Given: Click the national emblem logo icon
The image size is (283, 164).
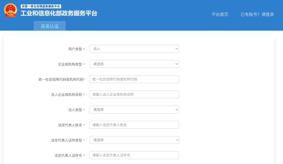Looking at the screenshot, I should pyautogui.click(x=10, y=10).
